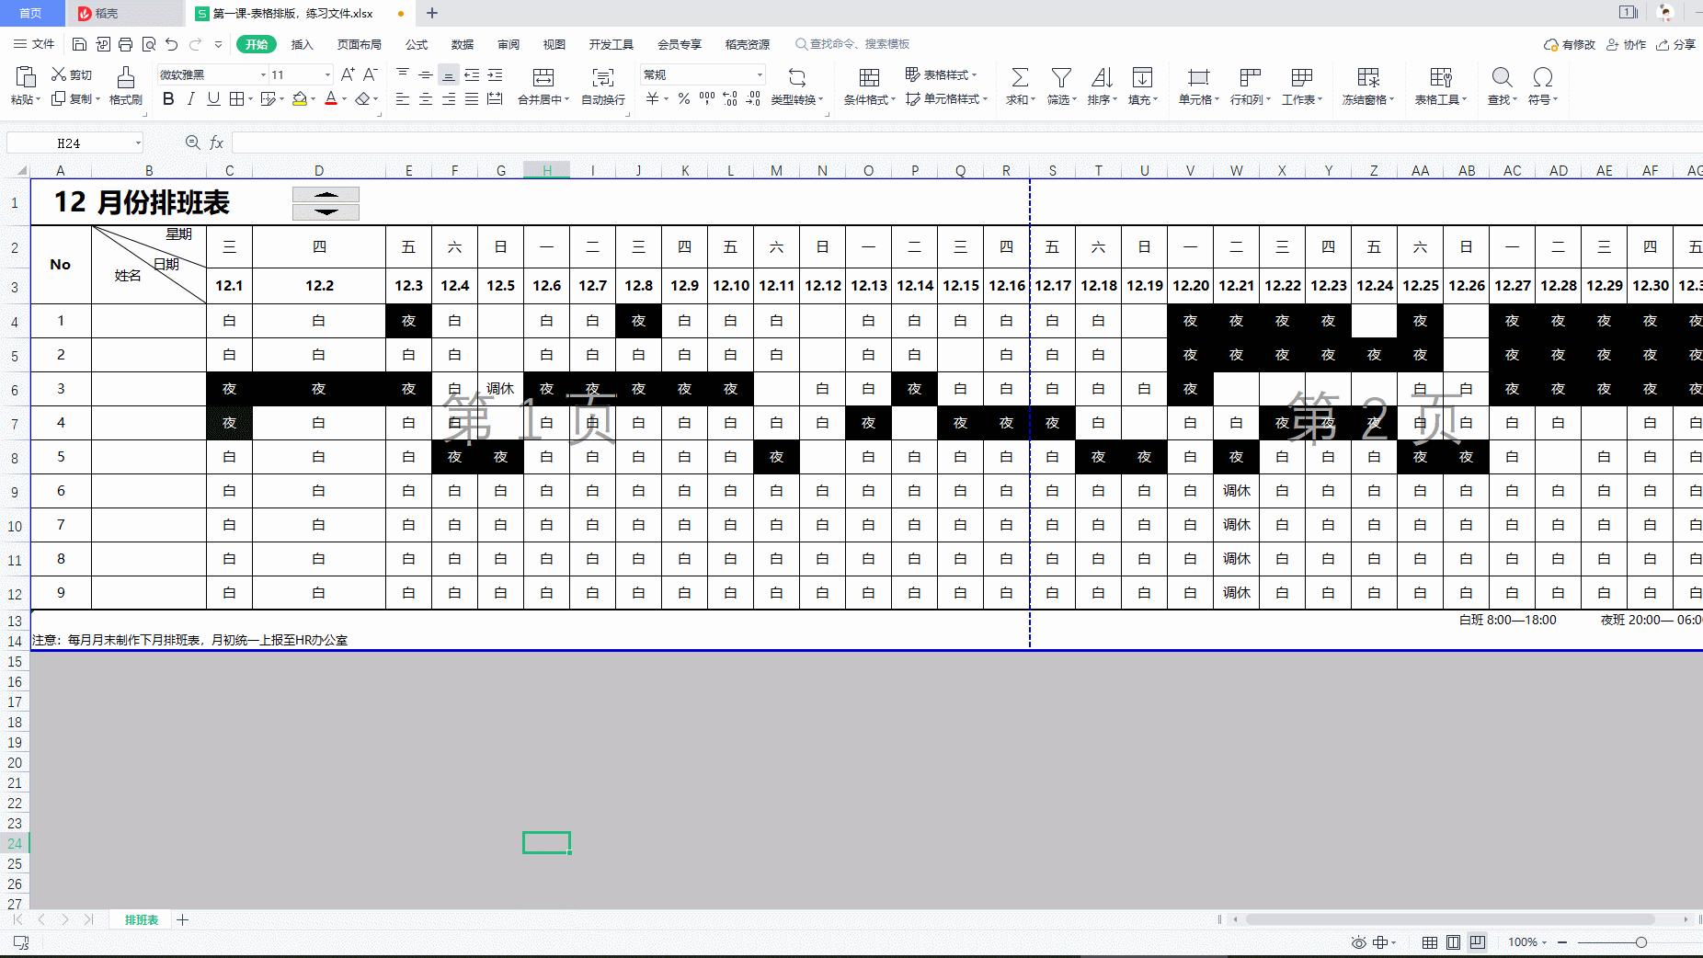The image size is (1703, 958).
Task: Increase indent in alignment group
Action: pos(495,74)
